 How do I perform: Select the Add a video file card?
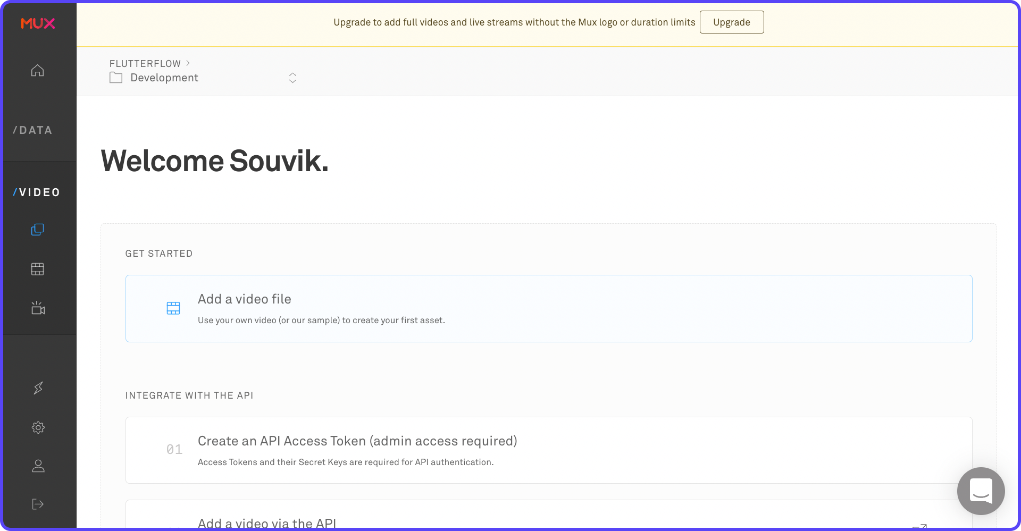[548, 308]
